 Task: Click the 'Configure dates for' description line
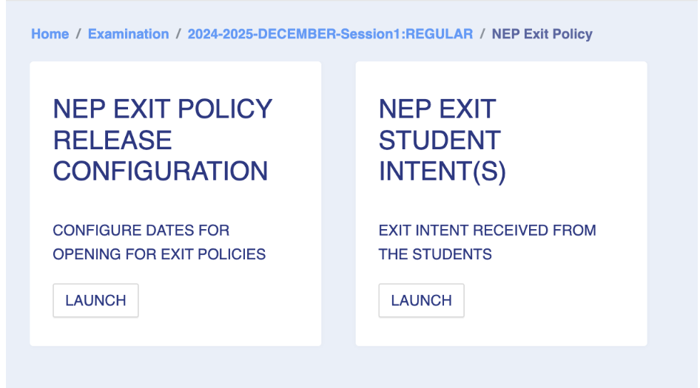point(141,230)
